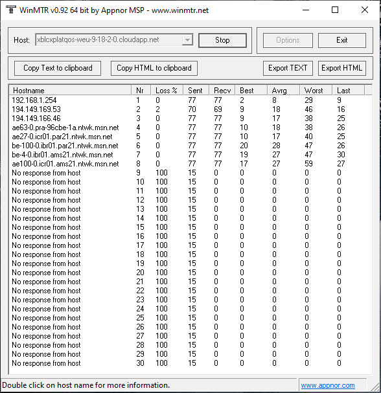
Task: Click the Avrg column header
Action: [284, 91]
